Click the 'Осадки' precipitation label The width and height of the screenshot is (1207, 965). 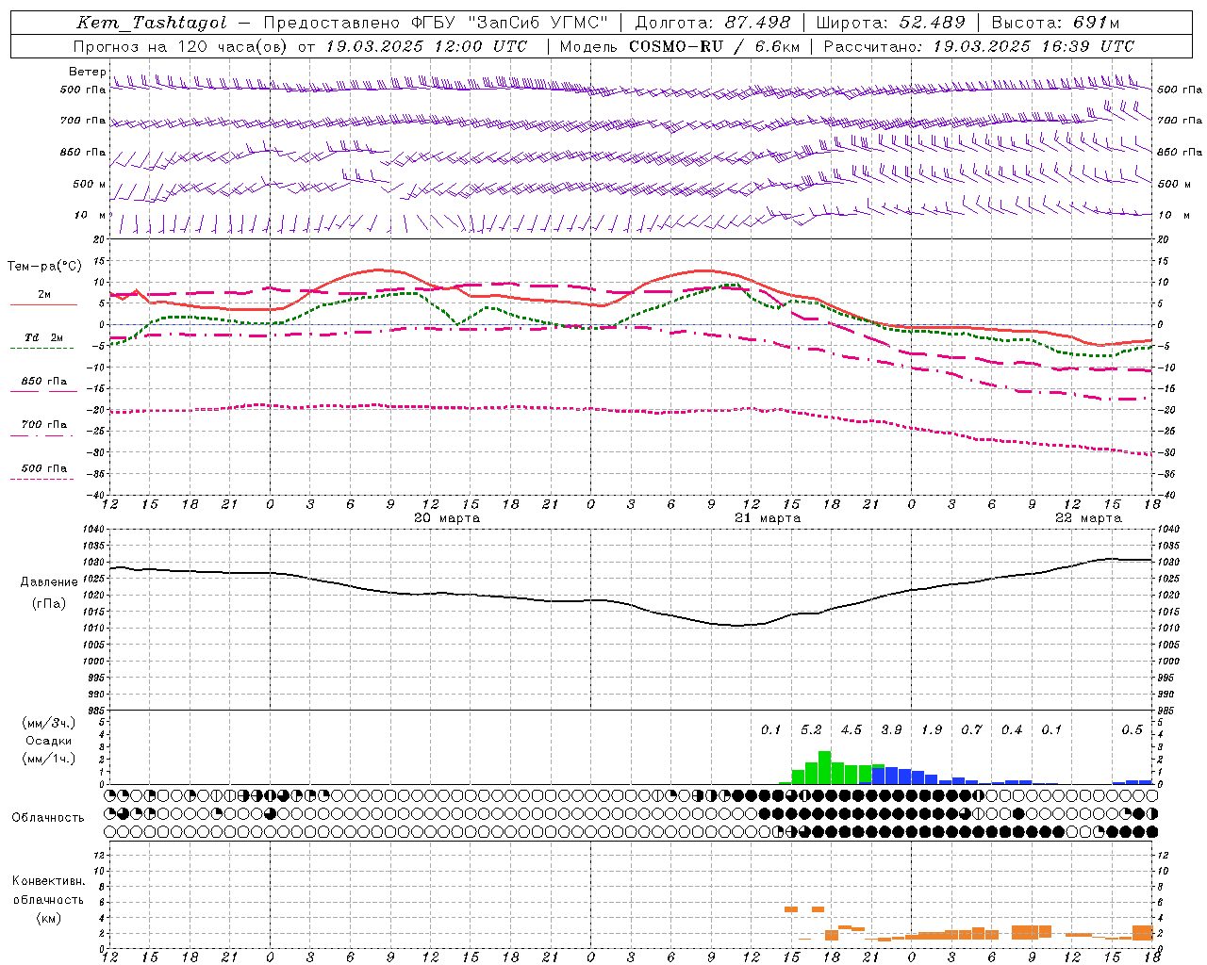click(x=49, y=741)
